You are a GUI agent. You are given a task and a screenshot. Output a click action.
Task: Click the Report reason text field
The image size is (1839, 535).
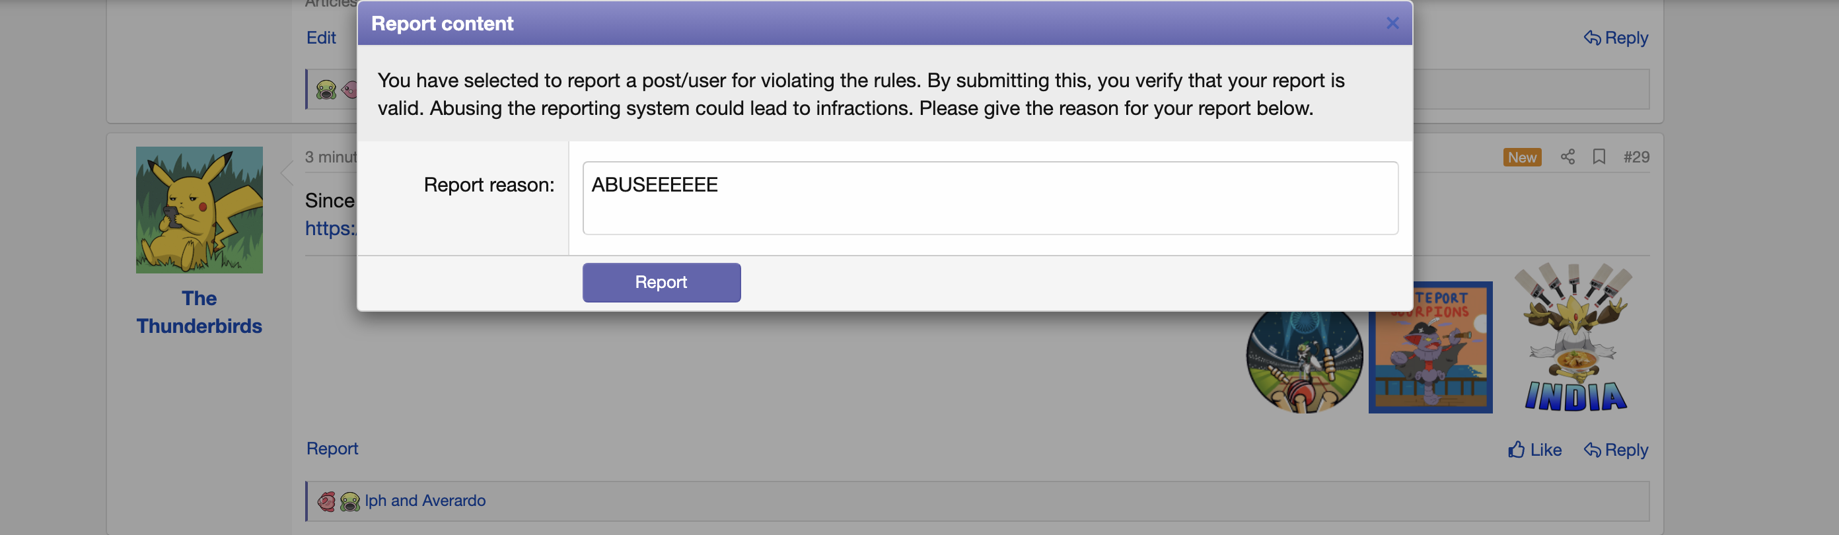tap(990, 198)
